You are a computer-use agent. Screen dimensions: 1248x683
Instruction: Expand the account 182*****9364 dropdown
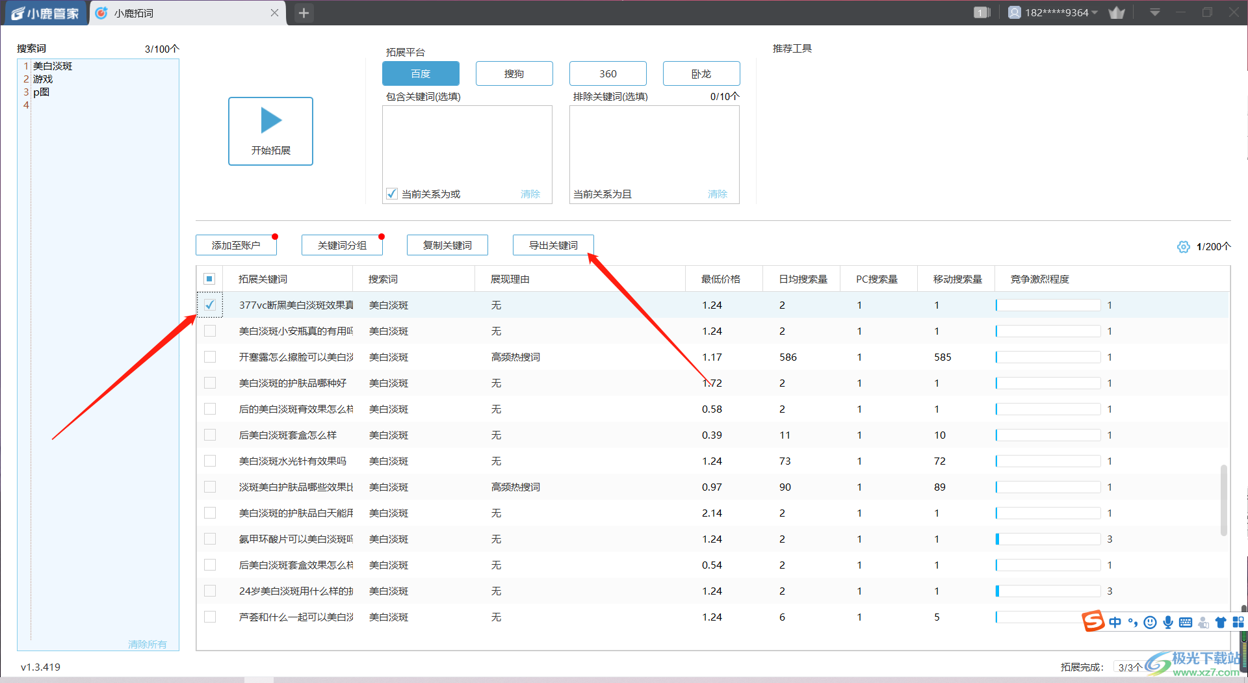coord(1095,12)
